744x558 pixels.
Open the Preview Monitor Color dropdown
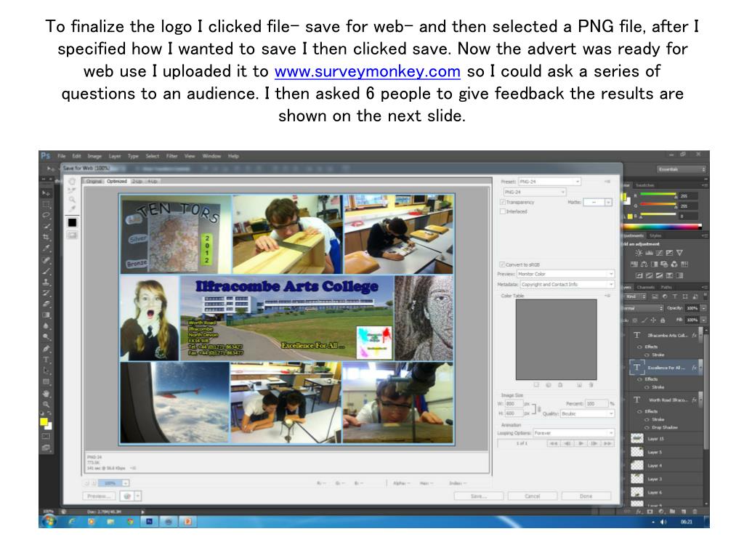[x=565, y=274]
